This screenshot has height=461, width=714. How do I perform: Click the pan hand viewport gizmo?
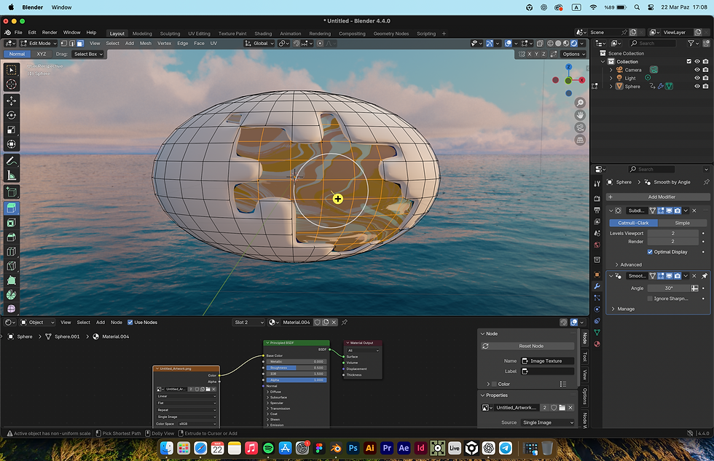tap(580, 115)
